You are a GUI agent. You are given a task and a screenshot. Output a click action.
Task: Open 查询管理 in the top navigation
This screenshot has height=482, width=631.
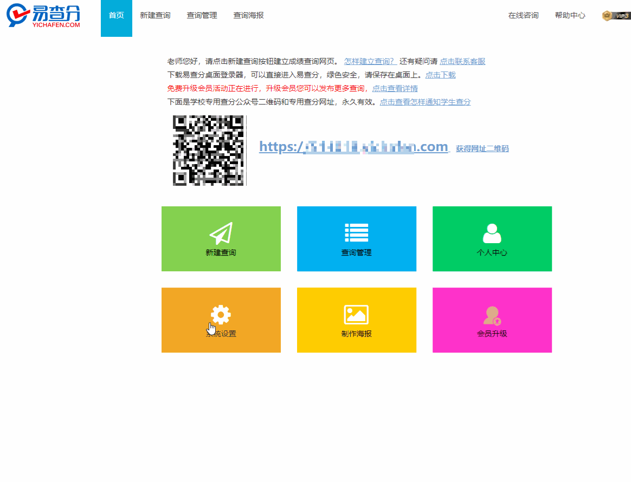(x=202, y=15)
